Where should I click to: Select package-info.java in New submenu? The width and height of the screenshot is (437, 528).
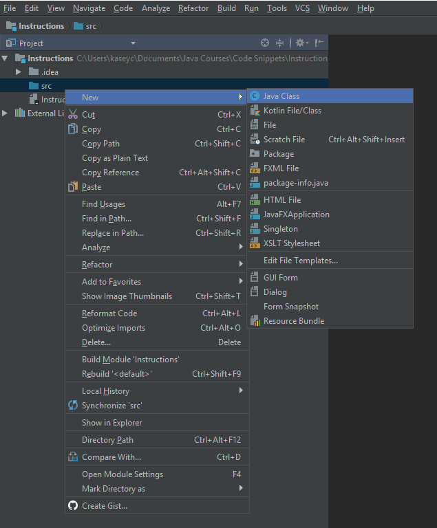click(x=330, y=183)
